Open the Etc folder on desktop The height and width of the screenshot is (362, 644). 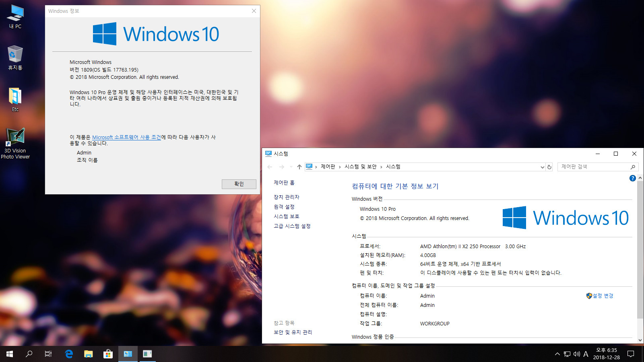coord(15,100)
